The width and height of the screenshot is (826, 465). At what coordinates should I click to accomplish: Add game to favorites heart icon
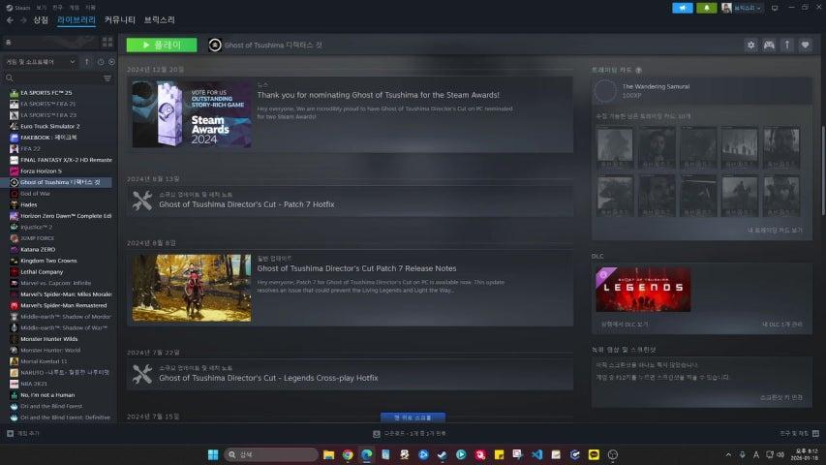[805, 46]
